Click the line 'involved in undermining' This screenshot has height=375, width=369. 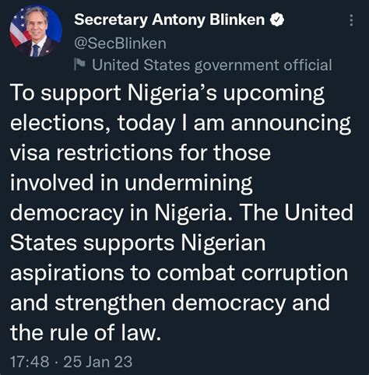[131, 184]
